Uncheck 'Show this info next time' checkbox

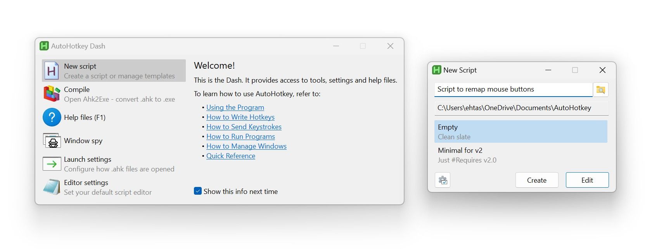pyautogui.click(x=198, y=191)
